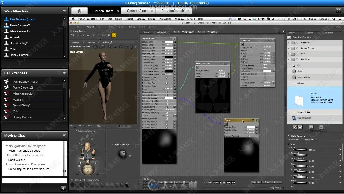Open the Render menu in menu bar
The image size is (344, 194).
tap(152, 19)
